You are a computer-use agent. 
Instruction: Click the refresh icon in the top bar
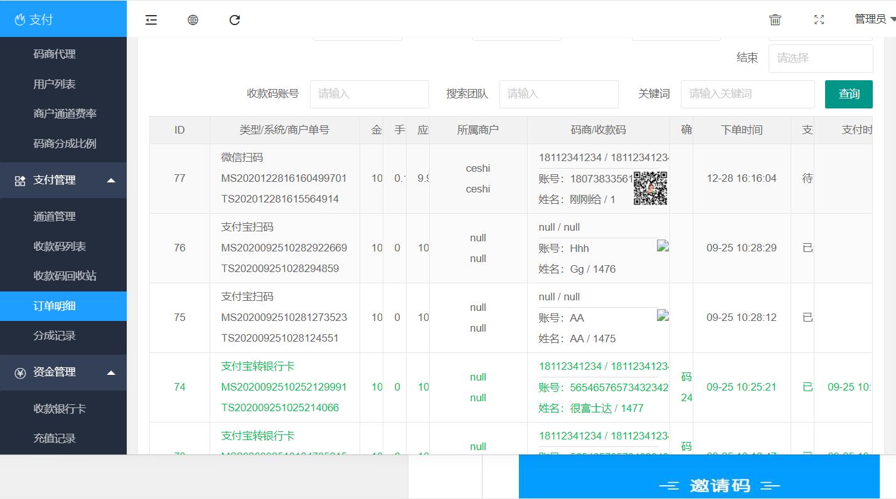click(x=235, y=20)
